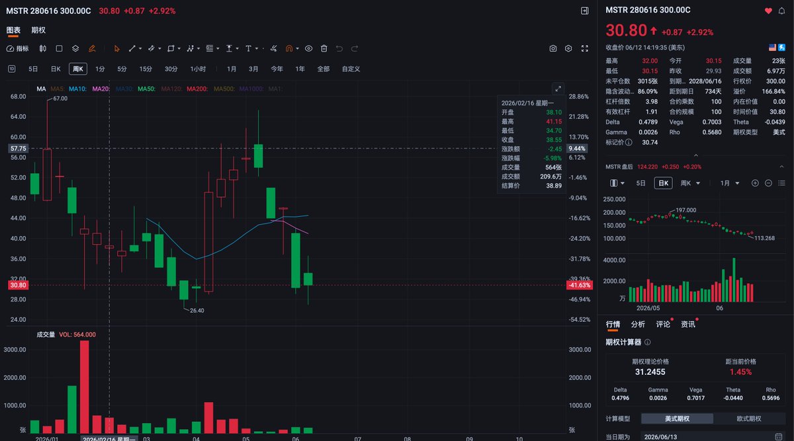Viewport: 794px width, 441px height.
Task: Toggle drawing visibility with the eye icon
Action: [x=308, y=48]
